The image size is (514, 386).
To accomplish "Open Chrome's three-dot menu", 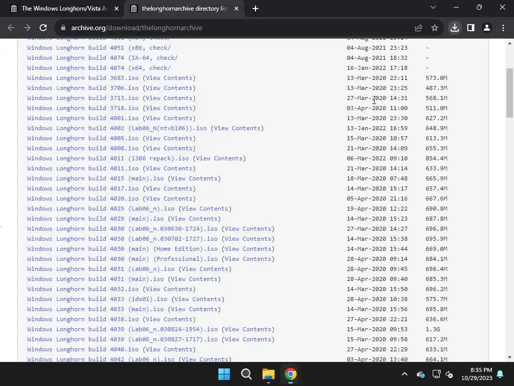I will point(503,28).
